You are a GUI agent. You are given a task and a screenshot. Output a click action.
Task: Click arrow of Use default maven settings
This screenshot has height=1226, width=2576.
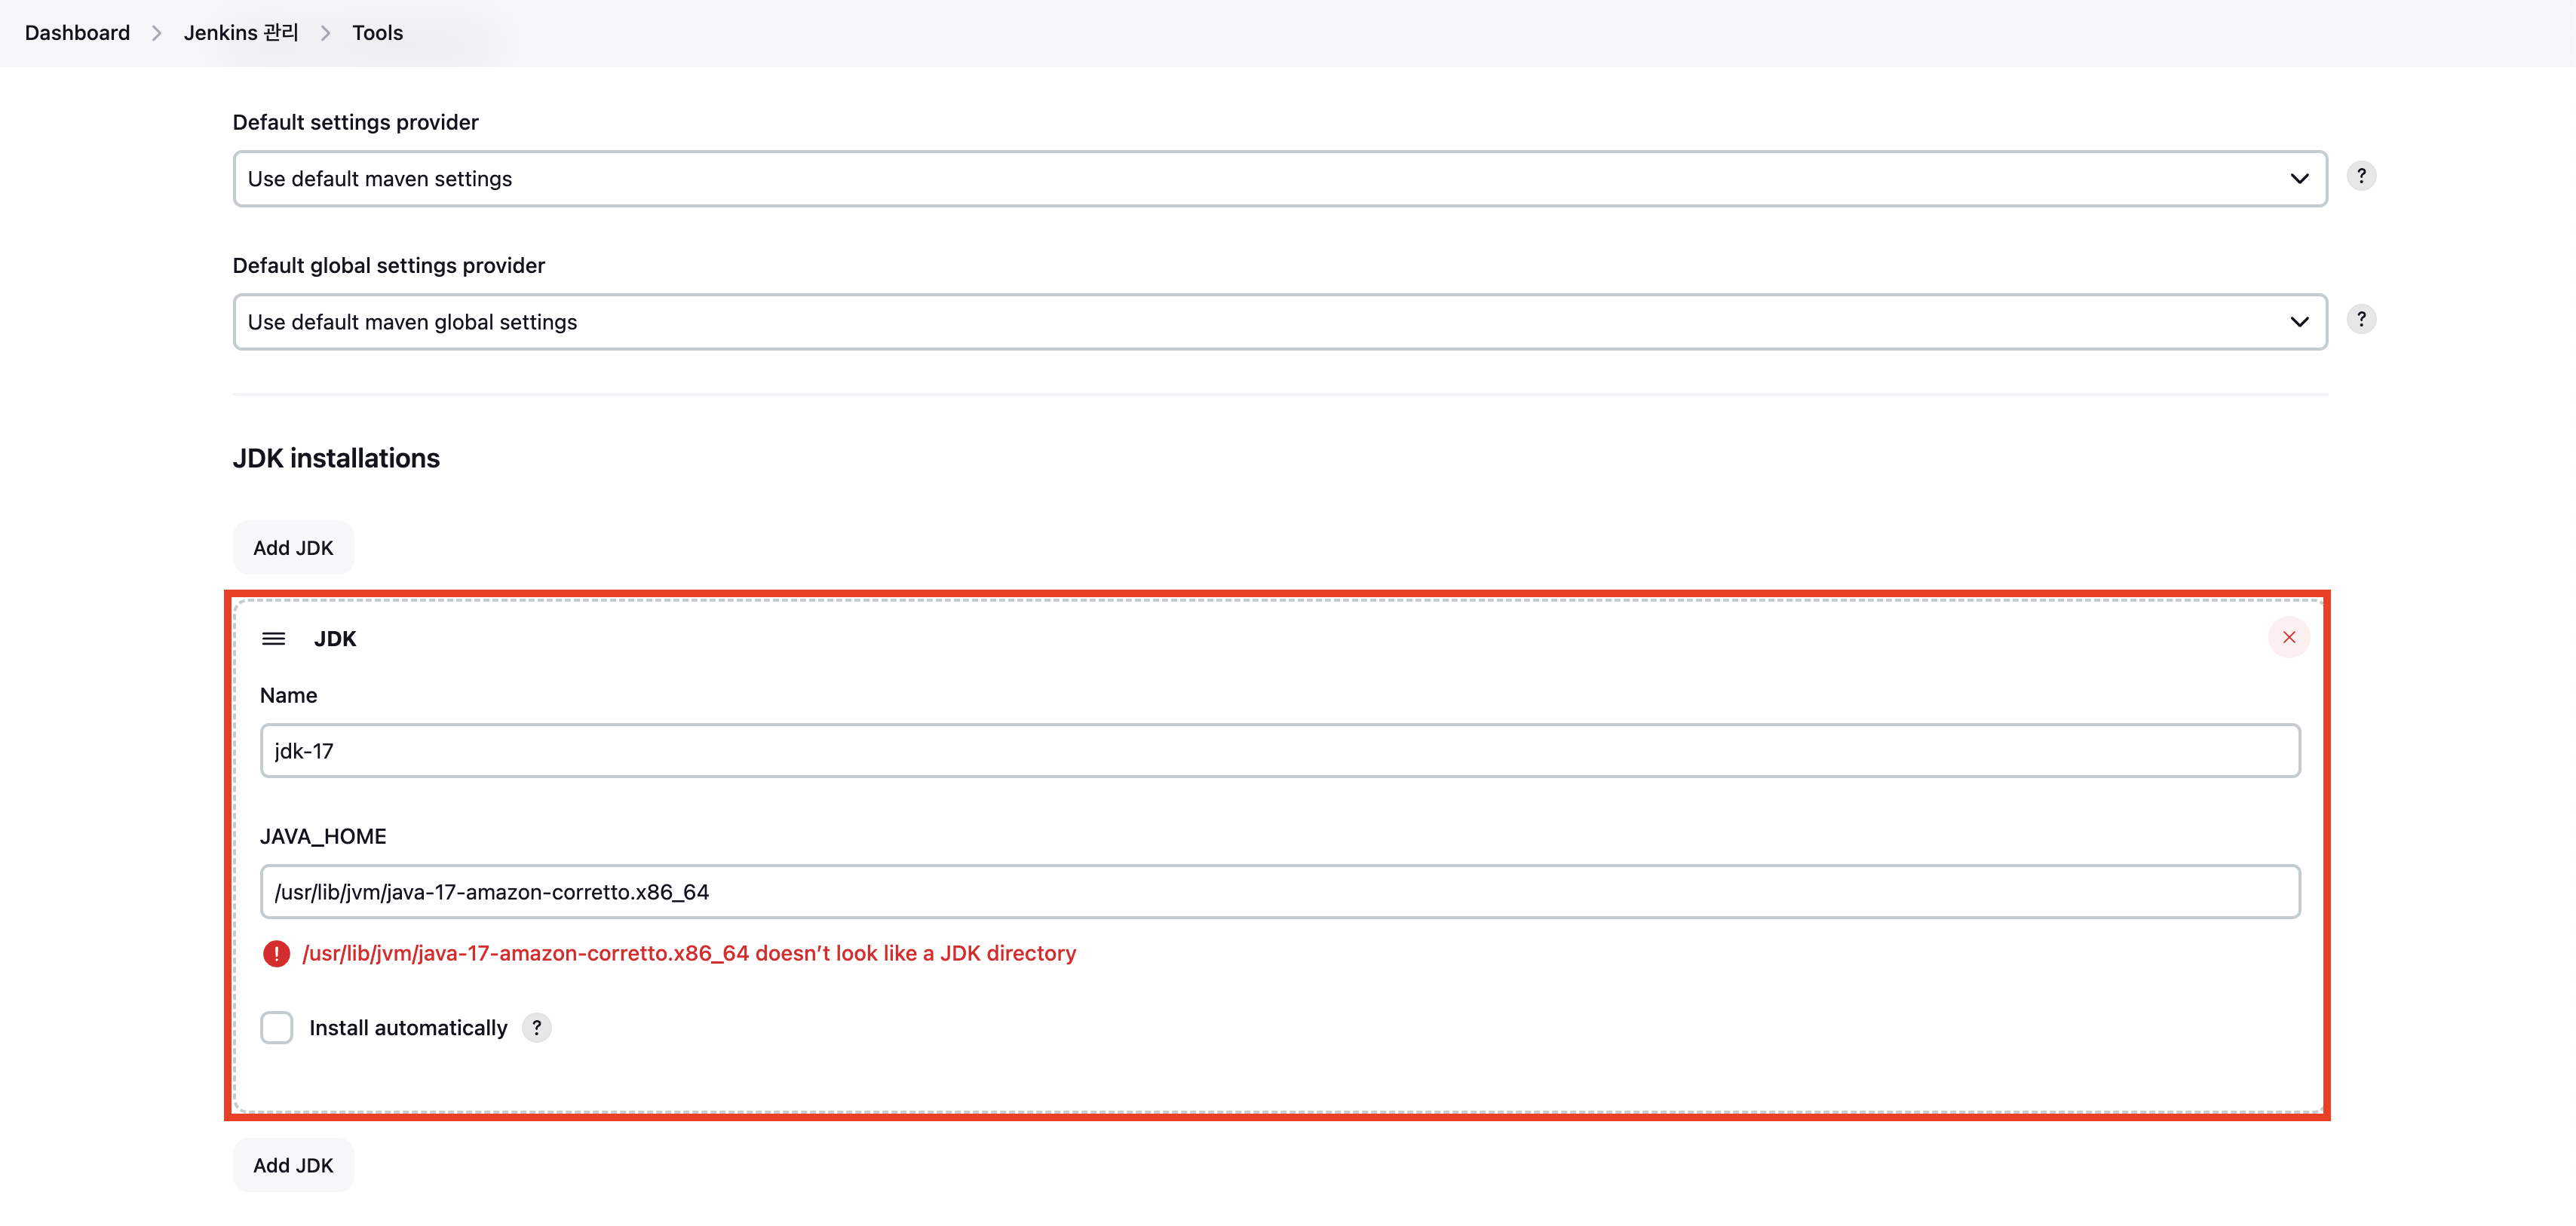point(2299,179)
